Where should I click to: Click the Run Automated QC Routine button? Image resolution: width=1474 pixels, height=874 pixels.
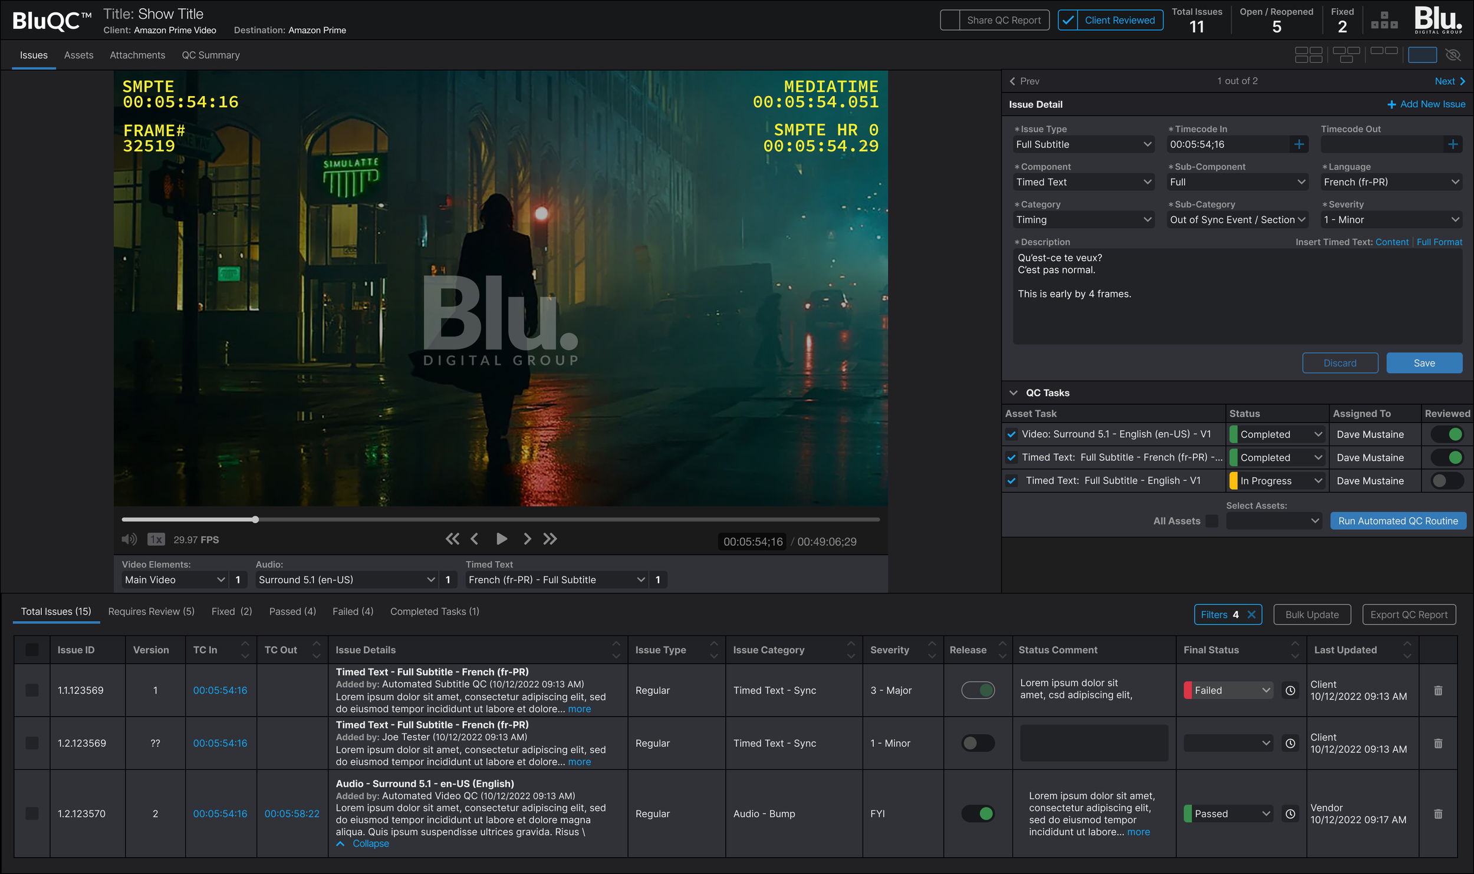tap(1398, 521)
